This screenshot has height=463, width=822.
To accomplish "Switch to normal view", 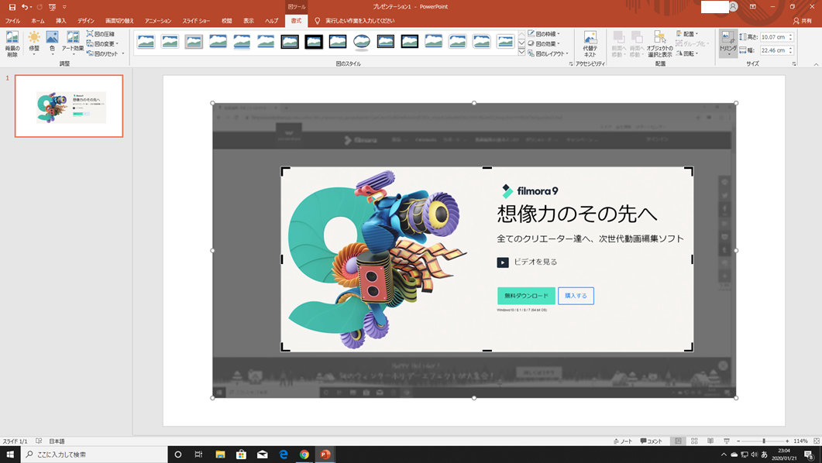I will (x=678, y=441).
